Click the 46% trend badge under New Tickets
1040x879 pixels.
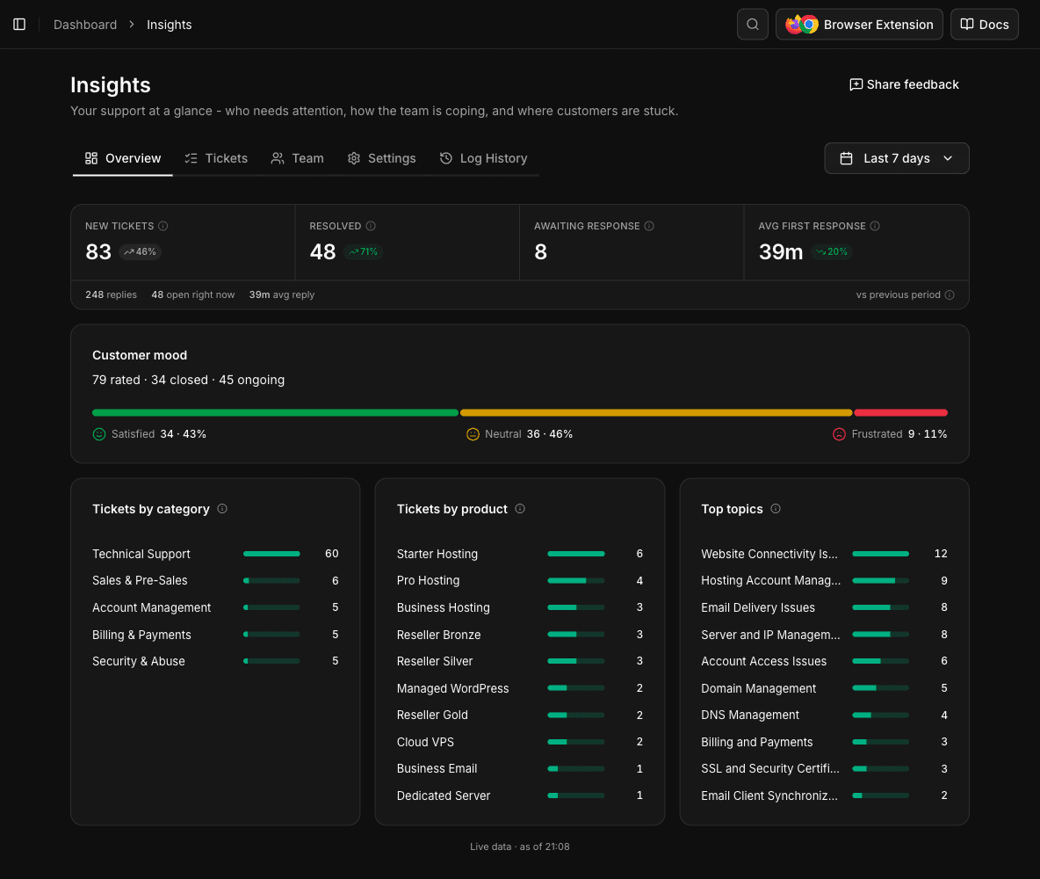(x=140, y=251)
